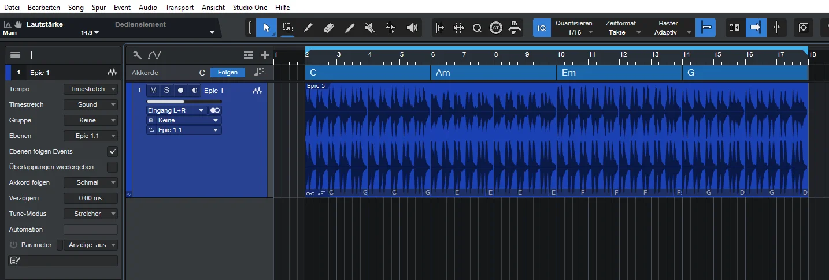Open the Datei menu
The image size is (829, 280).
[x=12, y=8]
